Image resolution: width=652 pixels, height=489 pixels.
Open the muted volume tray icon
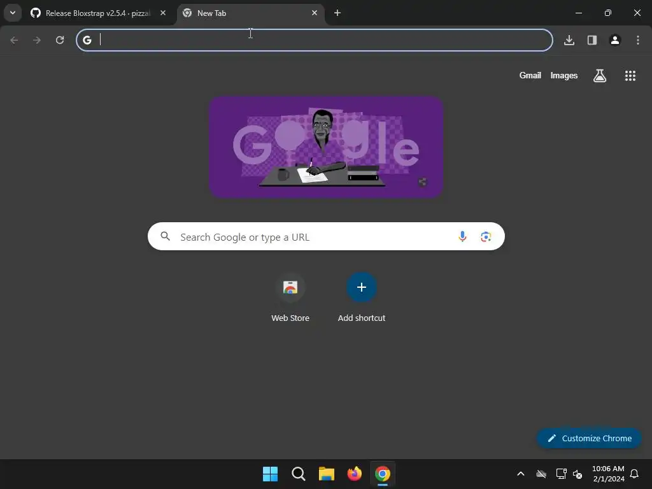click(x=578, y=474)
